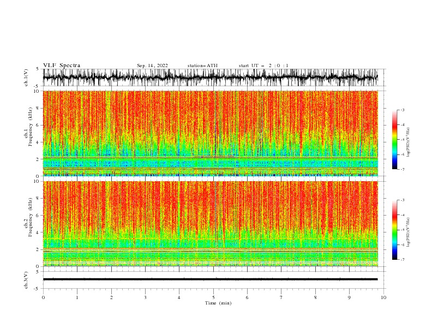432x334 pixels.
Task: Click the '-3' label on ch.1 colorbar
Action: point(402,110)
